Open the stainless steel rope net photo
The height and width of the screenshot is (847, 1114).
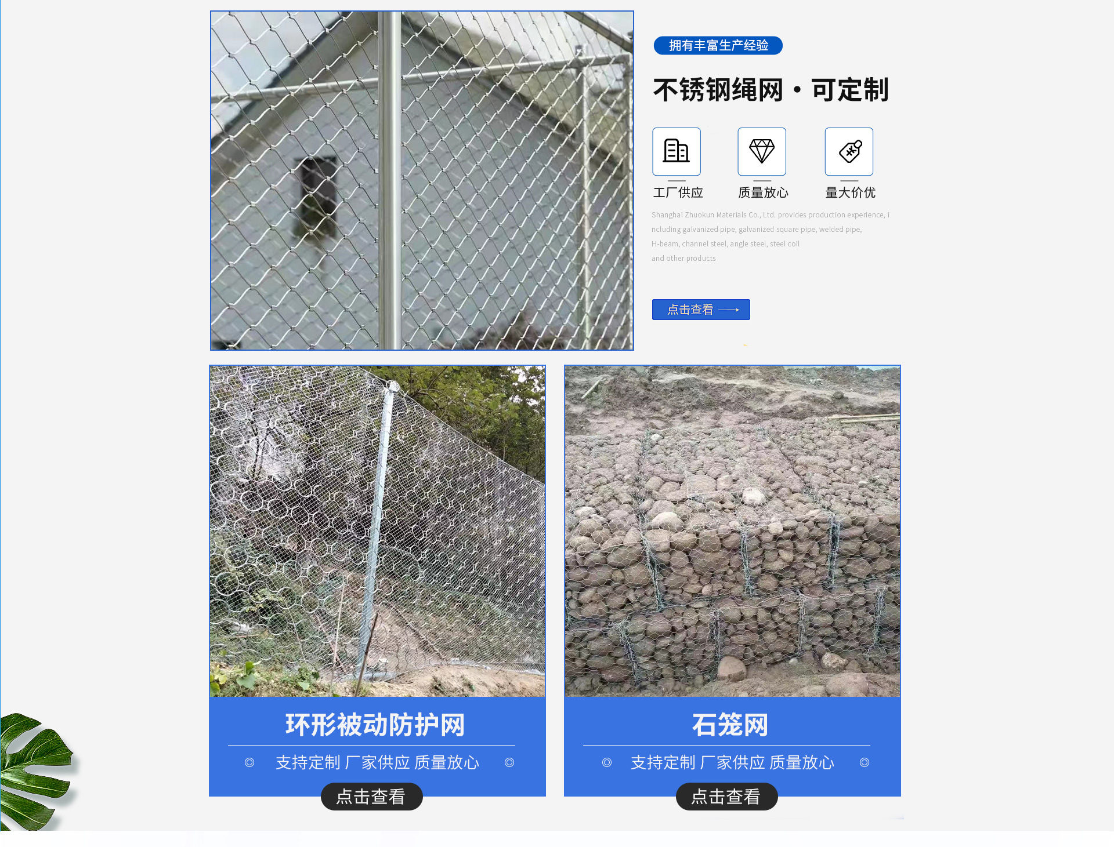422,180
